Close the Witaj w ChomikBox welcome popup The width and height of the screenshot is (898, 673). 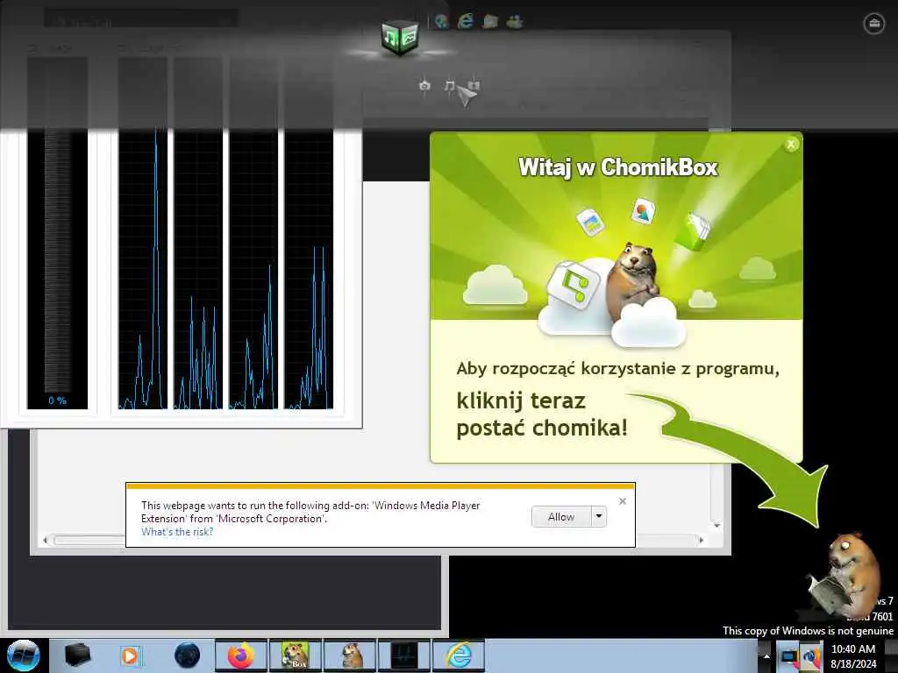click(x=791, y=145)
